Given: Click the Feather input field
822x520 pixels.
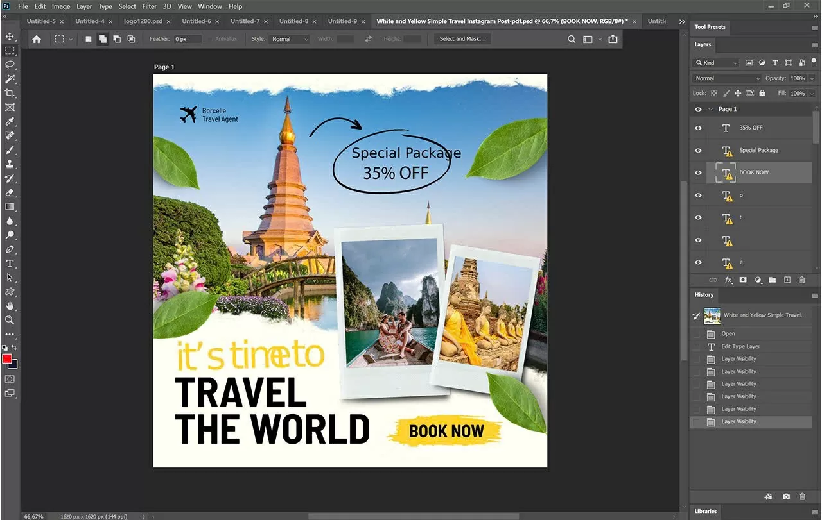Looking at the screenshot, I should click(x=188, y=39).
